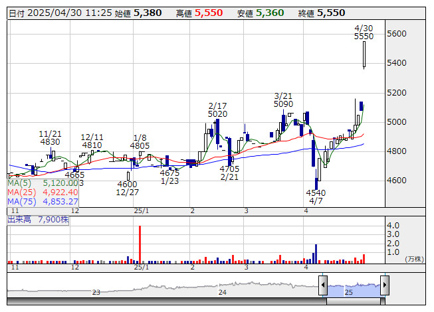Click the 始値 5,380 open price
Viewport: 434px width, 312px height.
point(138,13)
